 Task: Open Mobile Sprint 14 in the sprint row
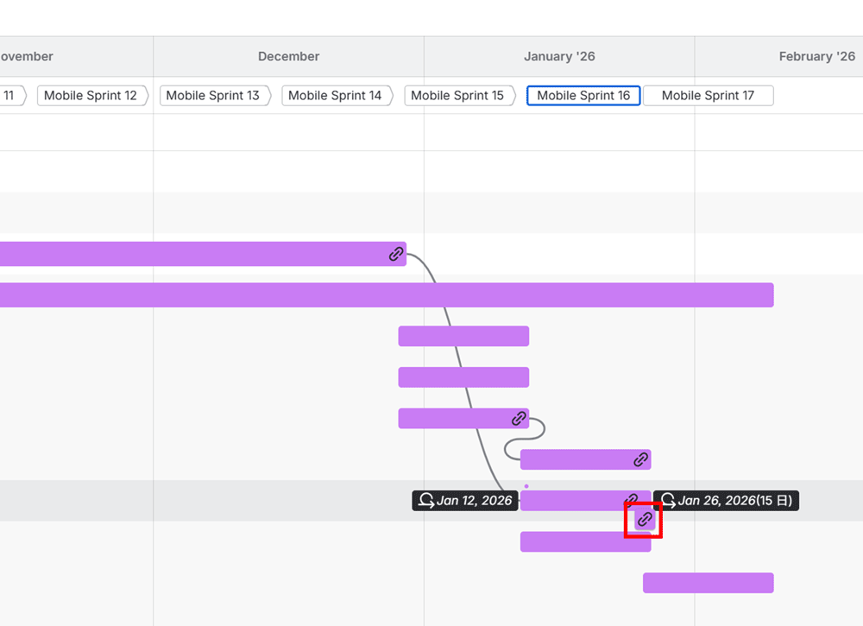pyautogui.click(x=335, y=96)
